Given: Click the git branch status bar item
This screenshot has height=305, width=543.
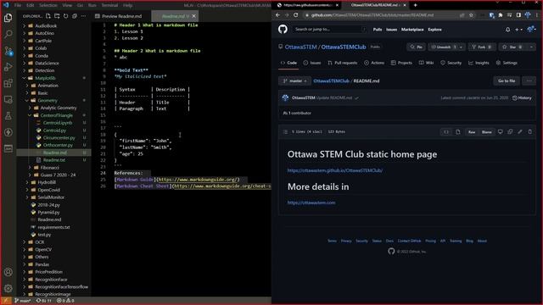Looking at the screenshot, I should click(x=23, y=301).
